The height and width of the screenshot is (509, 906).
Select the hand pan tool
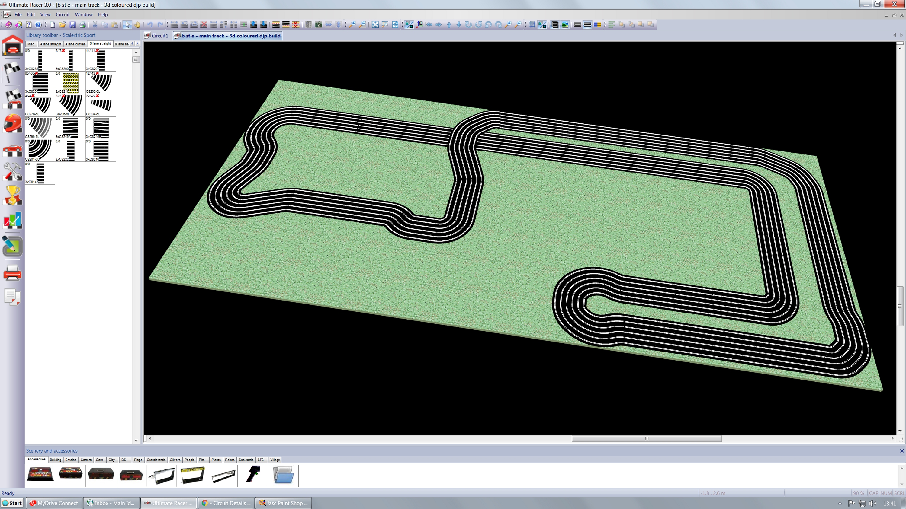tap(137, 24)
